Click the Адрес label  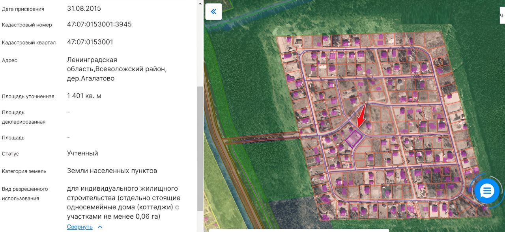(x=9, y=60)
